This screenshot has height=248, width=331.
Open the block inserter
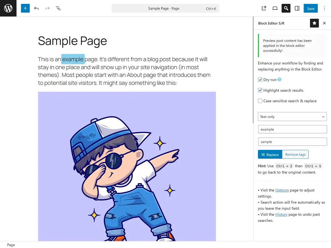pyautogui.click(x=25, y=8)
